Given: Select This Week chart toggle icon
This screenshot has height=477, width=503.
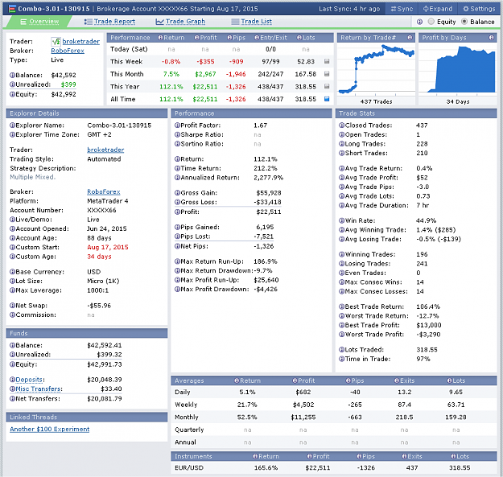Looking at the screenshot, I should (x=327, y=61).
